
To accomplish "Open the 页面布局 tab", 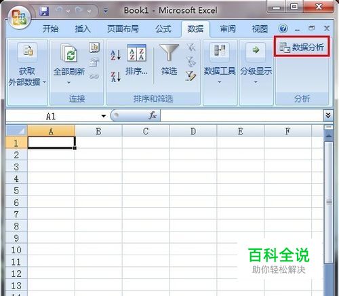I will pos(123,29).
